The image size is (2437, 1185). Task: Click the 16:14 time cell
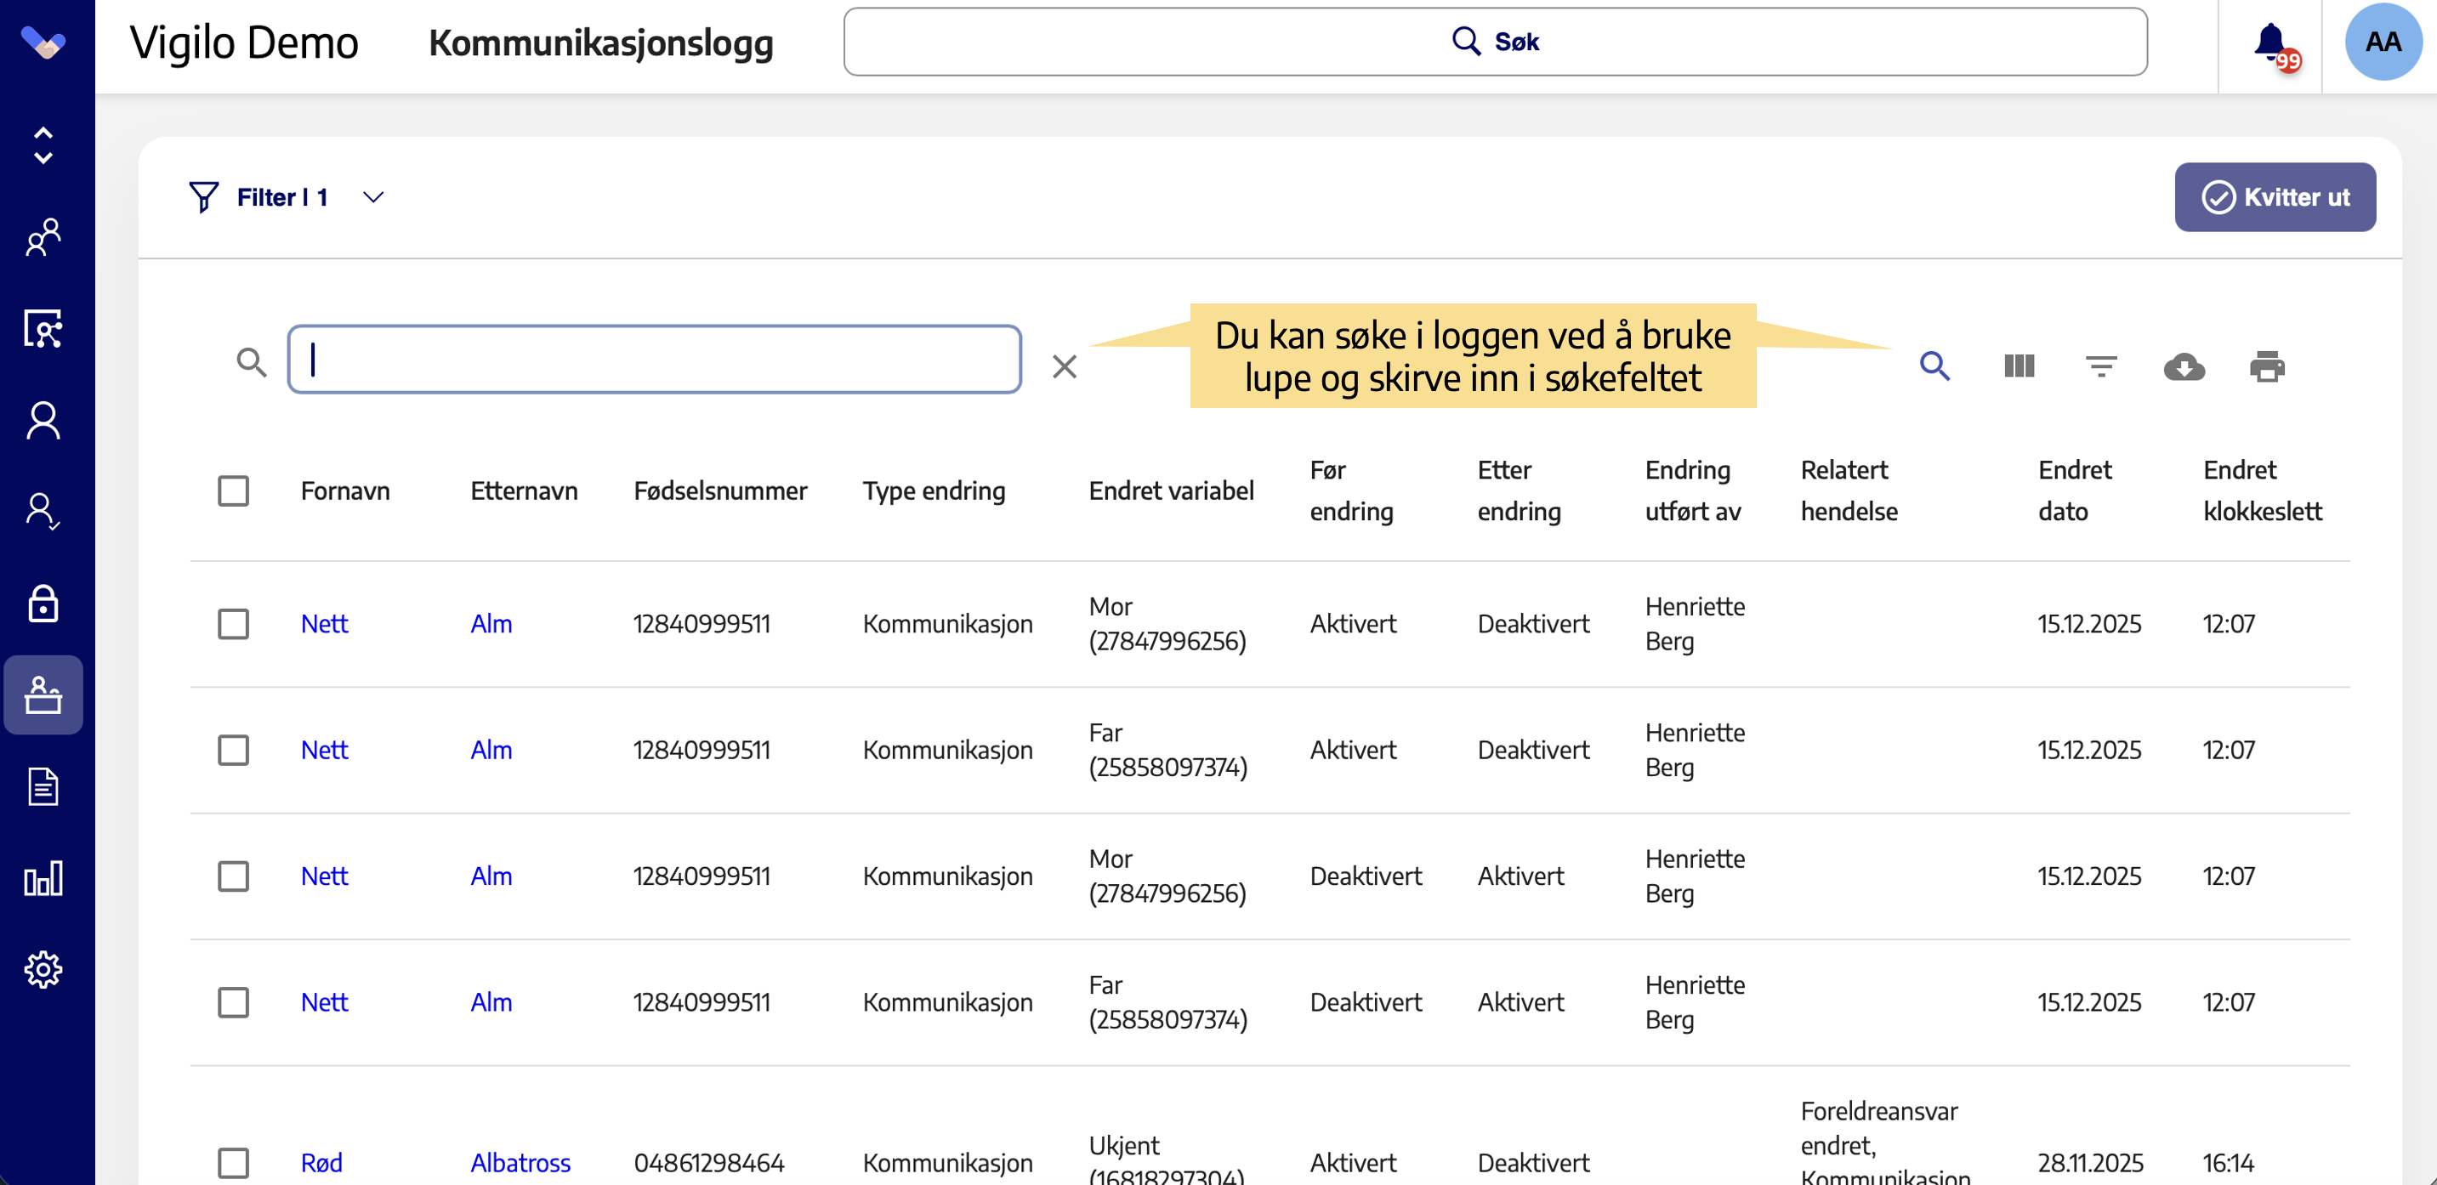click(2228, 1163)
